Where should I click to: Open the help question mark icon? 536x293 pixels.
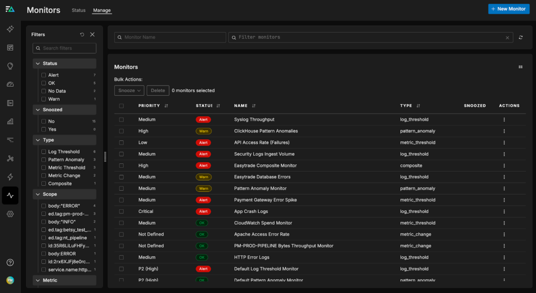point(10,262)
